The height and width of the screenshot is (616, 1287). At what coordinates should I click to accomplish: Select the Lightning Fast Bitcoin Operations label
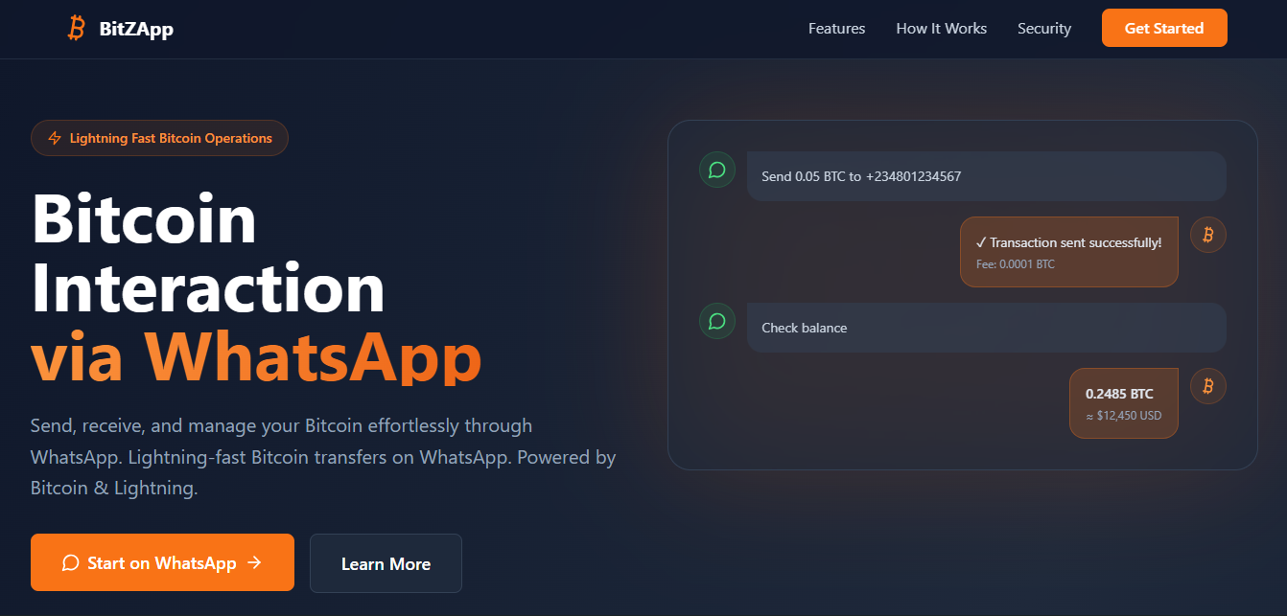171,138
